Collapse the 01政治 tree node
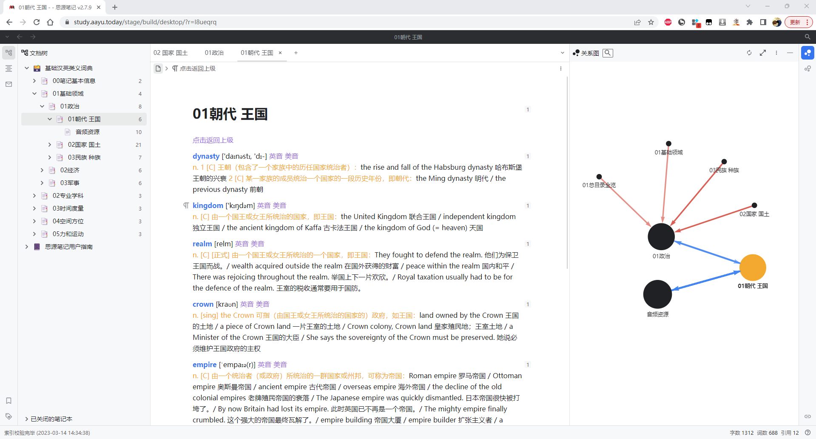Viewport: 816px width, 439px height. click(42, 106)
